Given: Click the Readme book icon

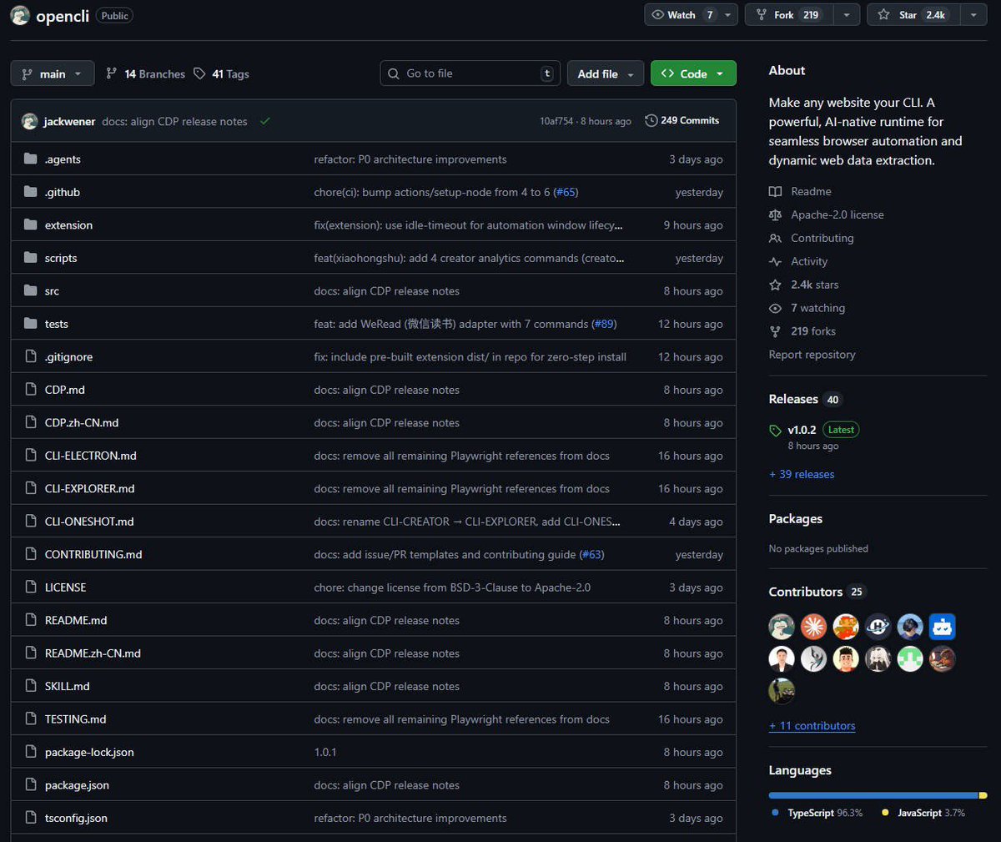Looking at the screenshot, I should [775, 191].
